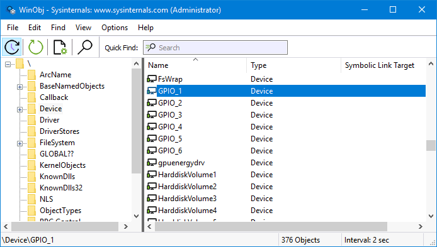Click the NLS folder icon
Viewport: 437px width, 247px height.
[31, 199]
